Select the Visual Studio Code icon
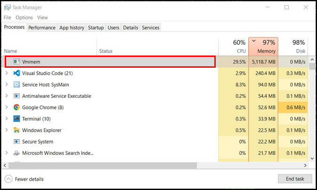 16,73
